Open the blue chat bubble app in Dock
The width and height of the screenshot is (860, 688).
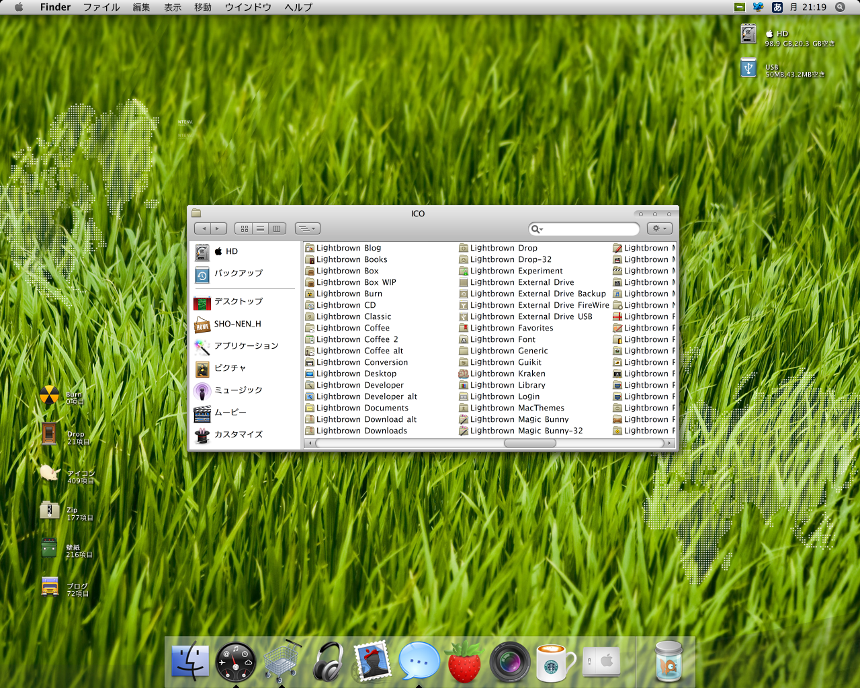point(419,661)
